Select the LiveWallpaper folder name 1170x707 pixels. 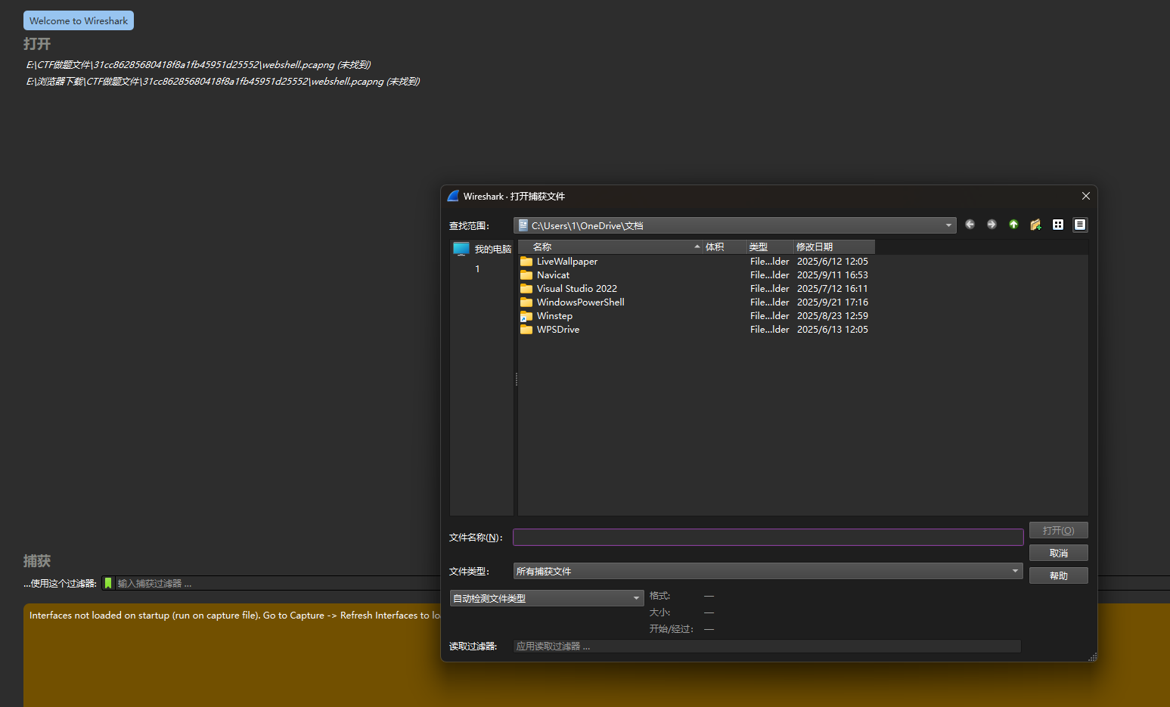pos(567,262)
